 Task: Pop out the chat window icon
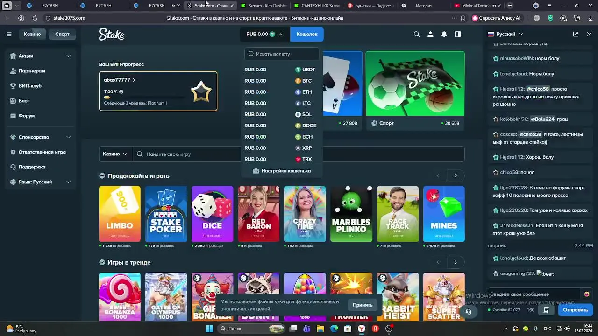tap(576, 34)
